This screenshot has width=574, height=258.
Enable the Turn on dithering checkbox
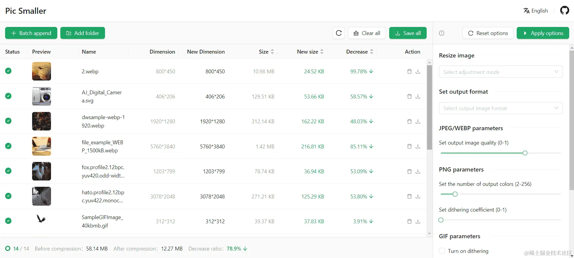442,251
